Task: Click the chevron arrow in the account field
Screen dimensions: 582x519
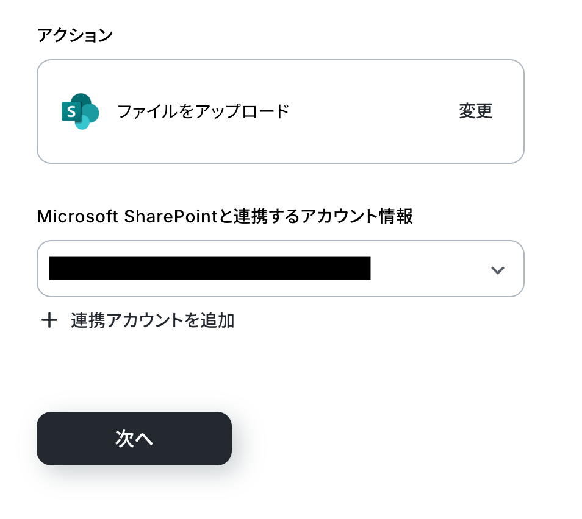Action: pos(498,270)
